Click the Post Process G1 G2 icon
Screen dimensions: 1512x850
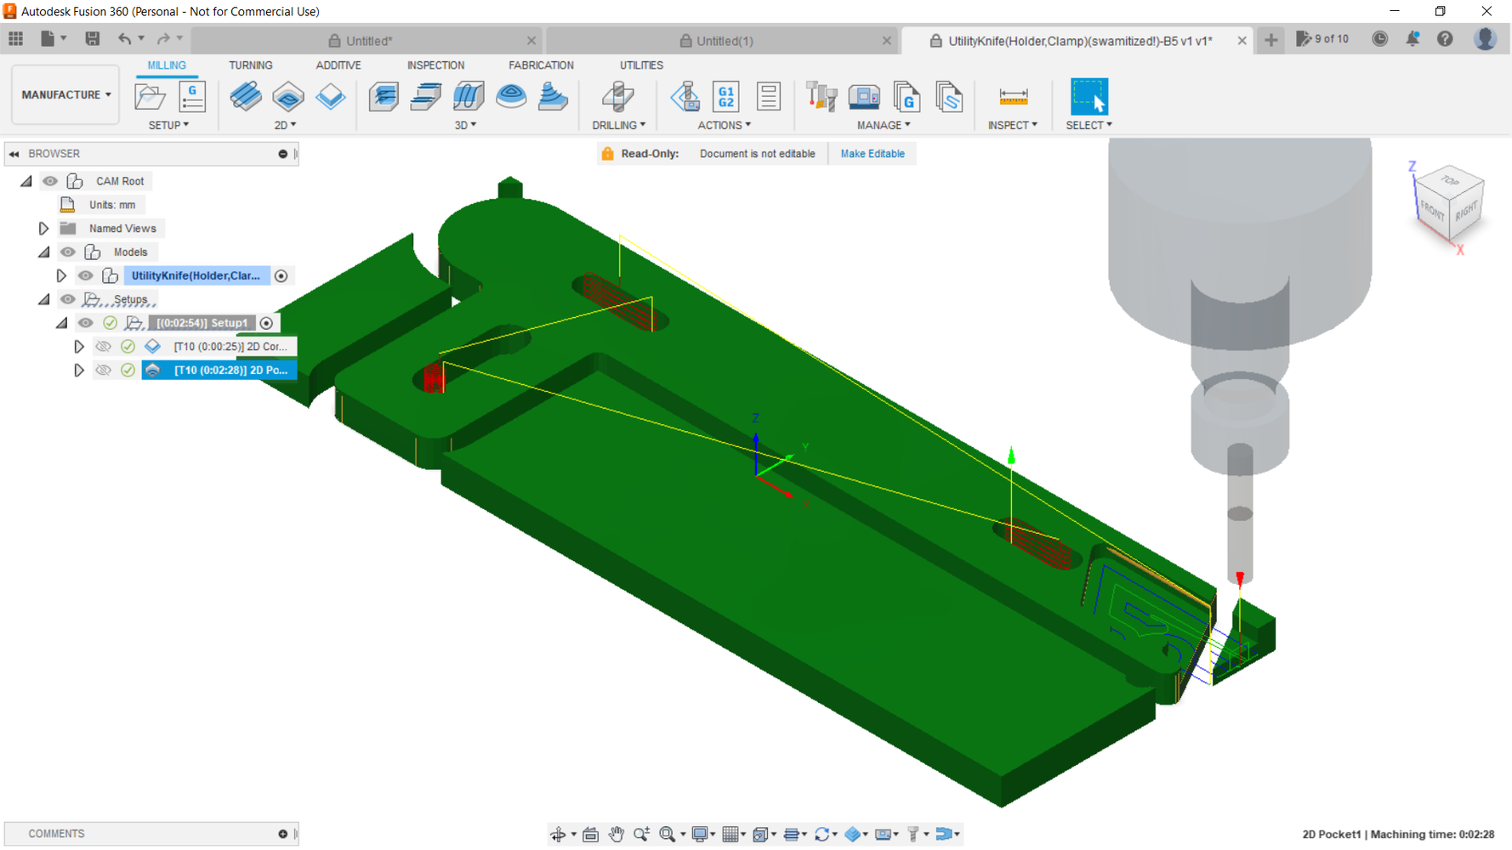tap(725, 97)
